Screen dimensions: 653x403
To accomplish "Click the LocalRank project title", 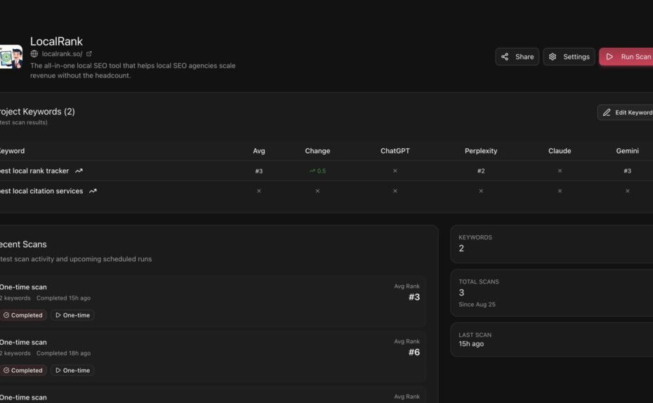I will (56, 41).
